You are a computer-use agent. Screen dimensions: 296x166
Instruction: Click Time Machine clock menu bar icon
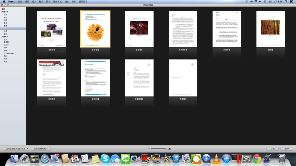pos(247,2)
